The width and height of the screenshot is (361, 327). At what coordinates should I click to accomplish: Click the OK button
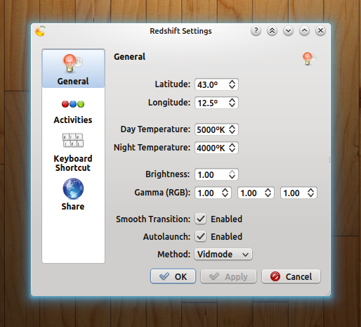click(173, 276)
